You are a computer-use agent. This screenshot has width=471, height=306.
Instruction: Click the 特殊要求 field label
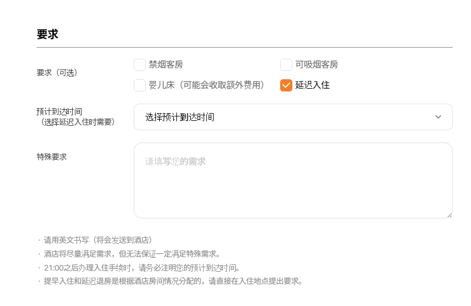52,157
